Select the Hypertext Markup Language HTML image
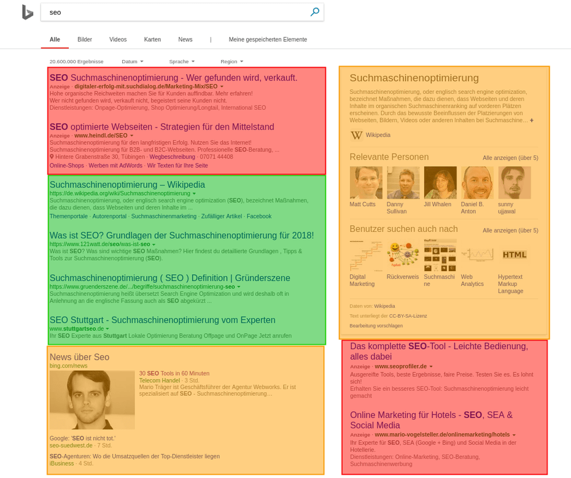 point(514,255)
